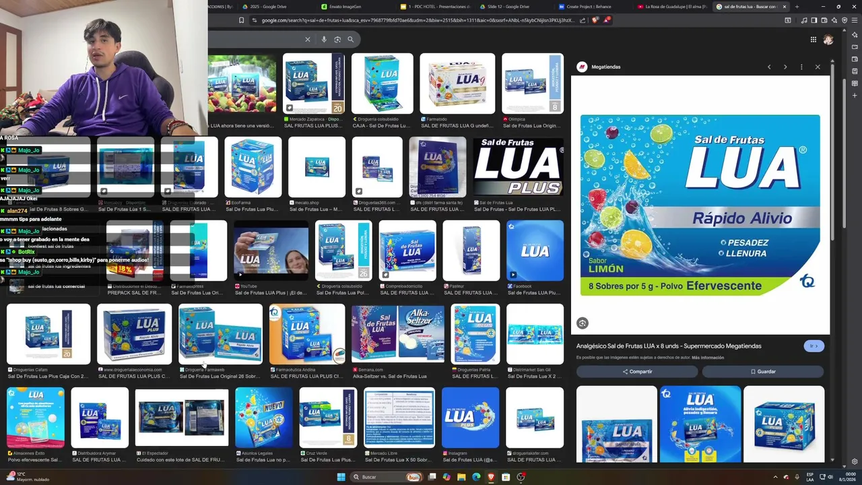Open the Droguerías Patria result thumbnail
Image resolution: width=862 pixels, height=485 pixels.
(475, 334)
